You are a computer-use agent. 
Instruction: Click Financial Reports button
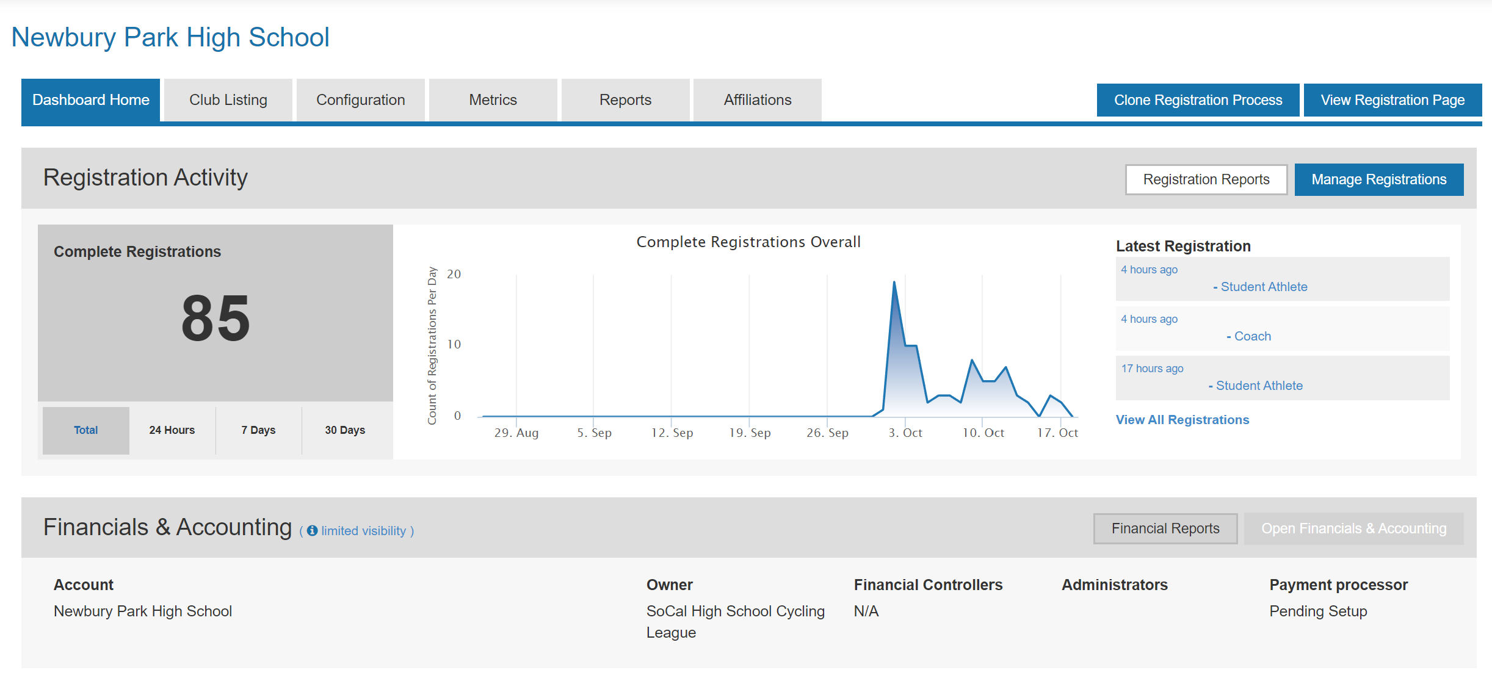pos(1165,528)
